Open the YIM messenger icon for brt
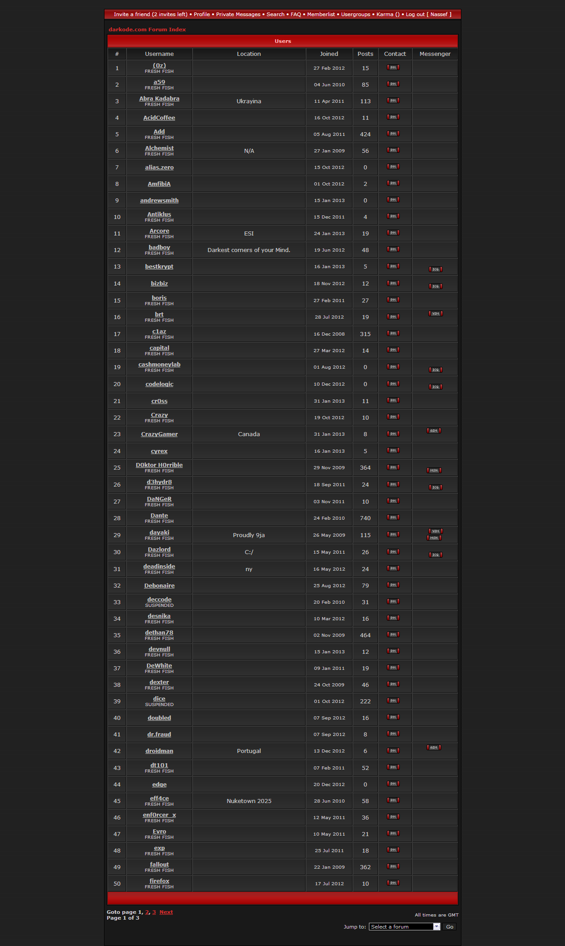Screen dimensions: 565x946 click(435, 314)
